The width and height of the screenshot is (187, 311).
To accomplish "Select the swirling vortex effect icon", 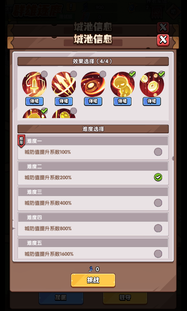I will (93, 84).
